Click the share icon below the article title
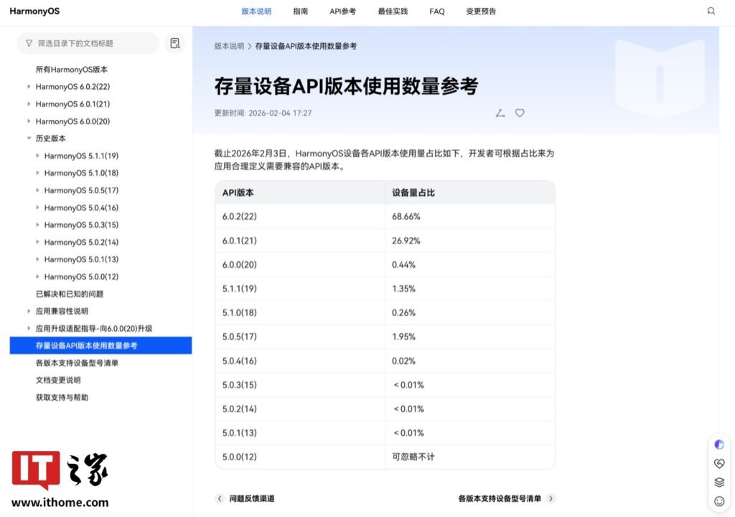The height and width of the screenshot is (517, 735). 500,113
